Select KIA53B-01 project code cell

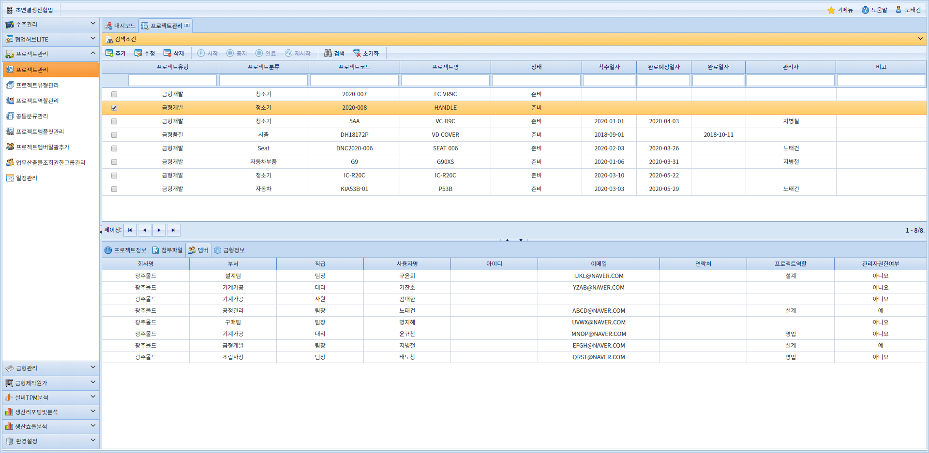355,189
